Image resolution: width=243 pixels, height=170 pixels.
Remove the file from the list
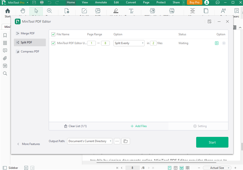(224, 43)
